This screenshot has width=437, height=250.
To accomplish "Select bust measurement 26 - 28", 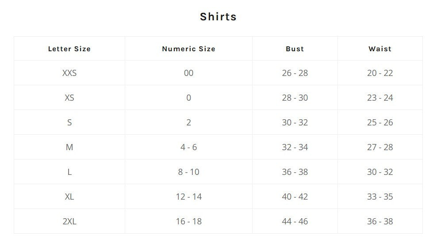I will click(x=295, y=73).
